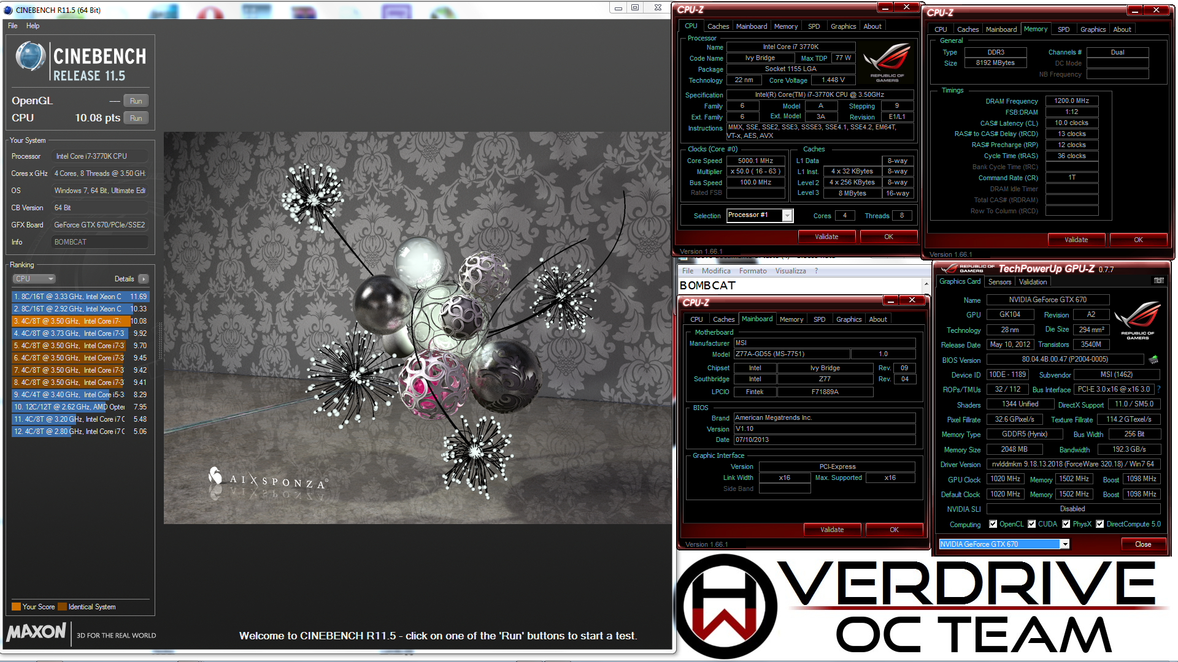Click the BOMBCAT text in Notepad
The image size is (1178, 662).
(707, 286)
